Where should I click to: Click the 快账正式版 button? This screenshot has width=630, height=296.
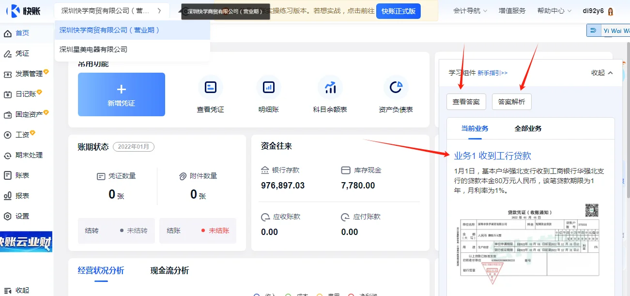pyautogui.click(x=398, y=10)
